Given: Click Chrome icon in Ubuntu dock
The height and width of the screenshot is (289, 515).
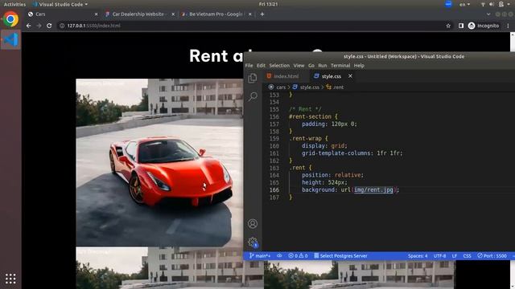Looking at the screenshot, I should 10,19.
